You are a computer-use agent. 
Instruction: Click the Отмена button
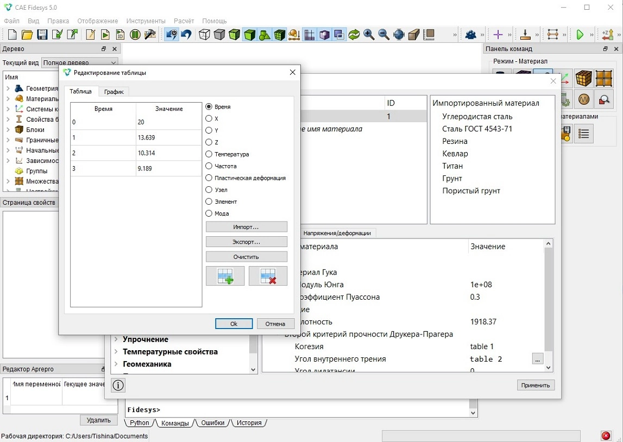point(275,324)
